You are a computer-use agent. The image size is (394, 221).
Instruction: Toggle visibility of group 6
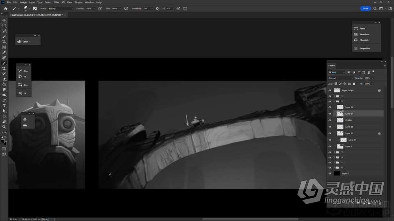[330, 168]
